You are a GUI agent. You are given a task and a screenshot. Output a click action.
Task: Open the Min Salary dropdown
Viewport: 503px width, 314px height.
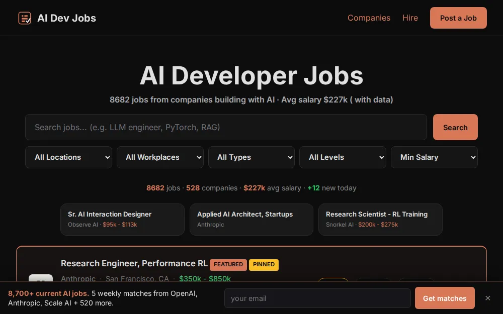pos(434,157)
